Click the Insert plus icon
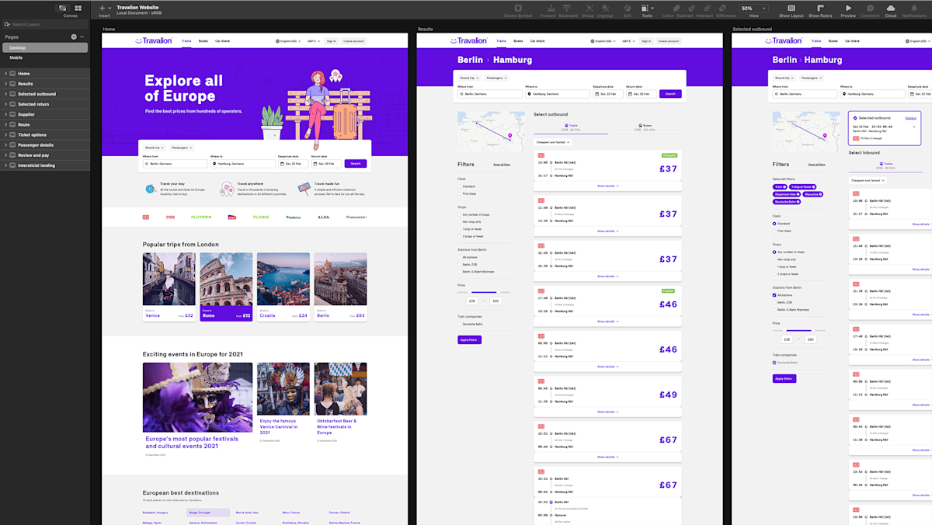 pyautogui.click(x=102, y=8)
